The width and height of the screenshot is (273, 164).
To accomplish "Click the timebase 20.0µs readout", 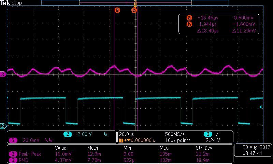I will 126,134.
